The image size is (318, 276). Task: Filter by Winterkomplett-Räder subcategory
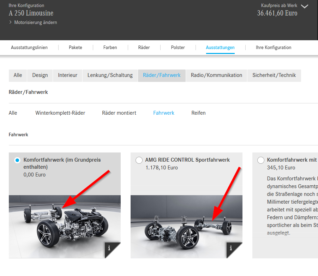[60, 113]
